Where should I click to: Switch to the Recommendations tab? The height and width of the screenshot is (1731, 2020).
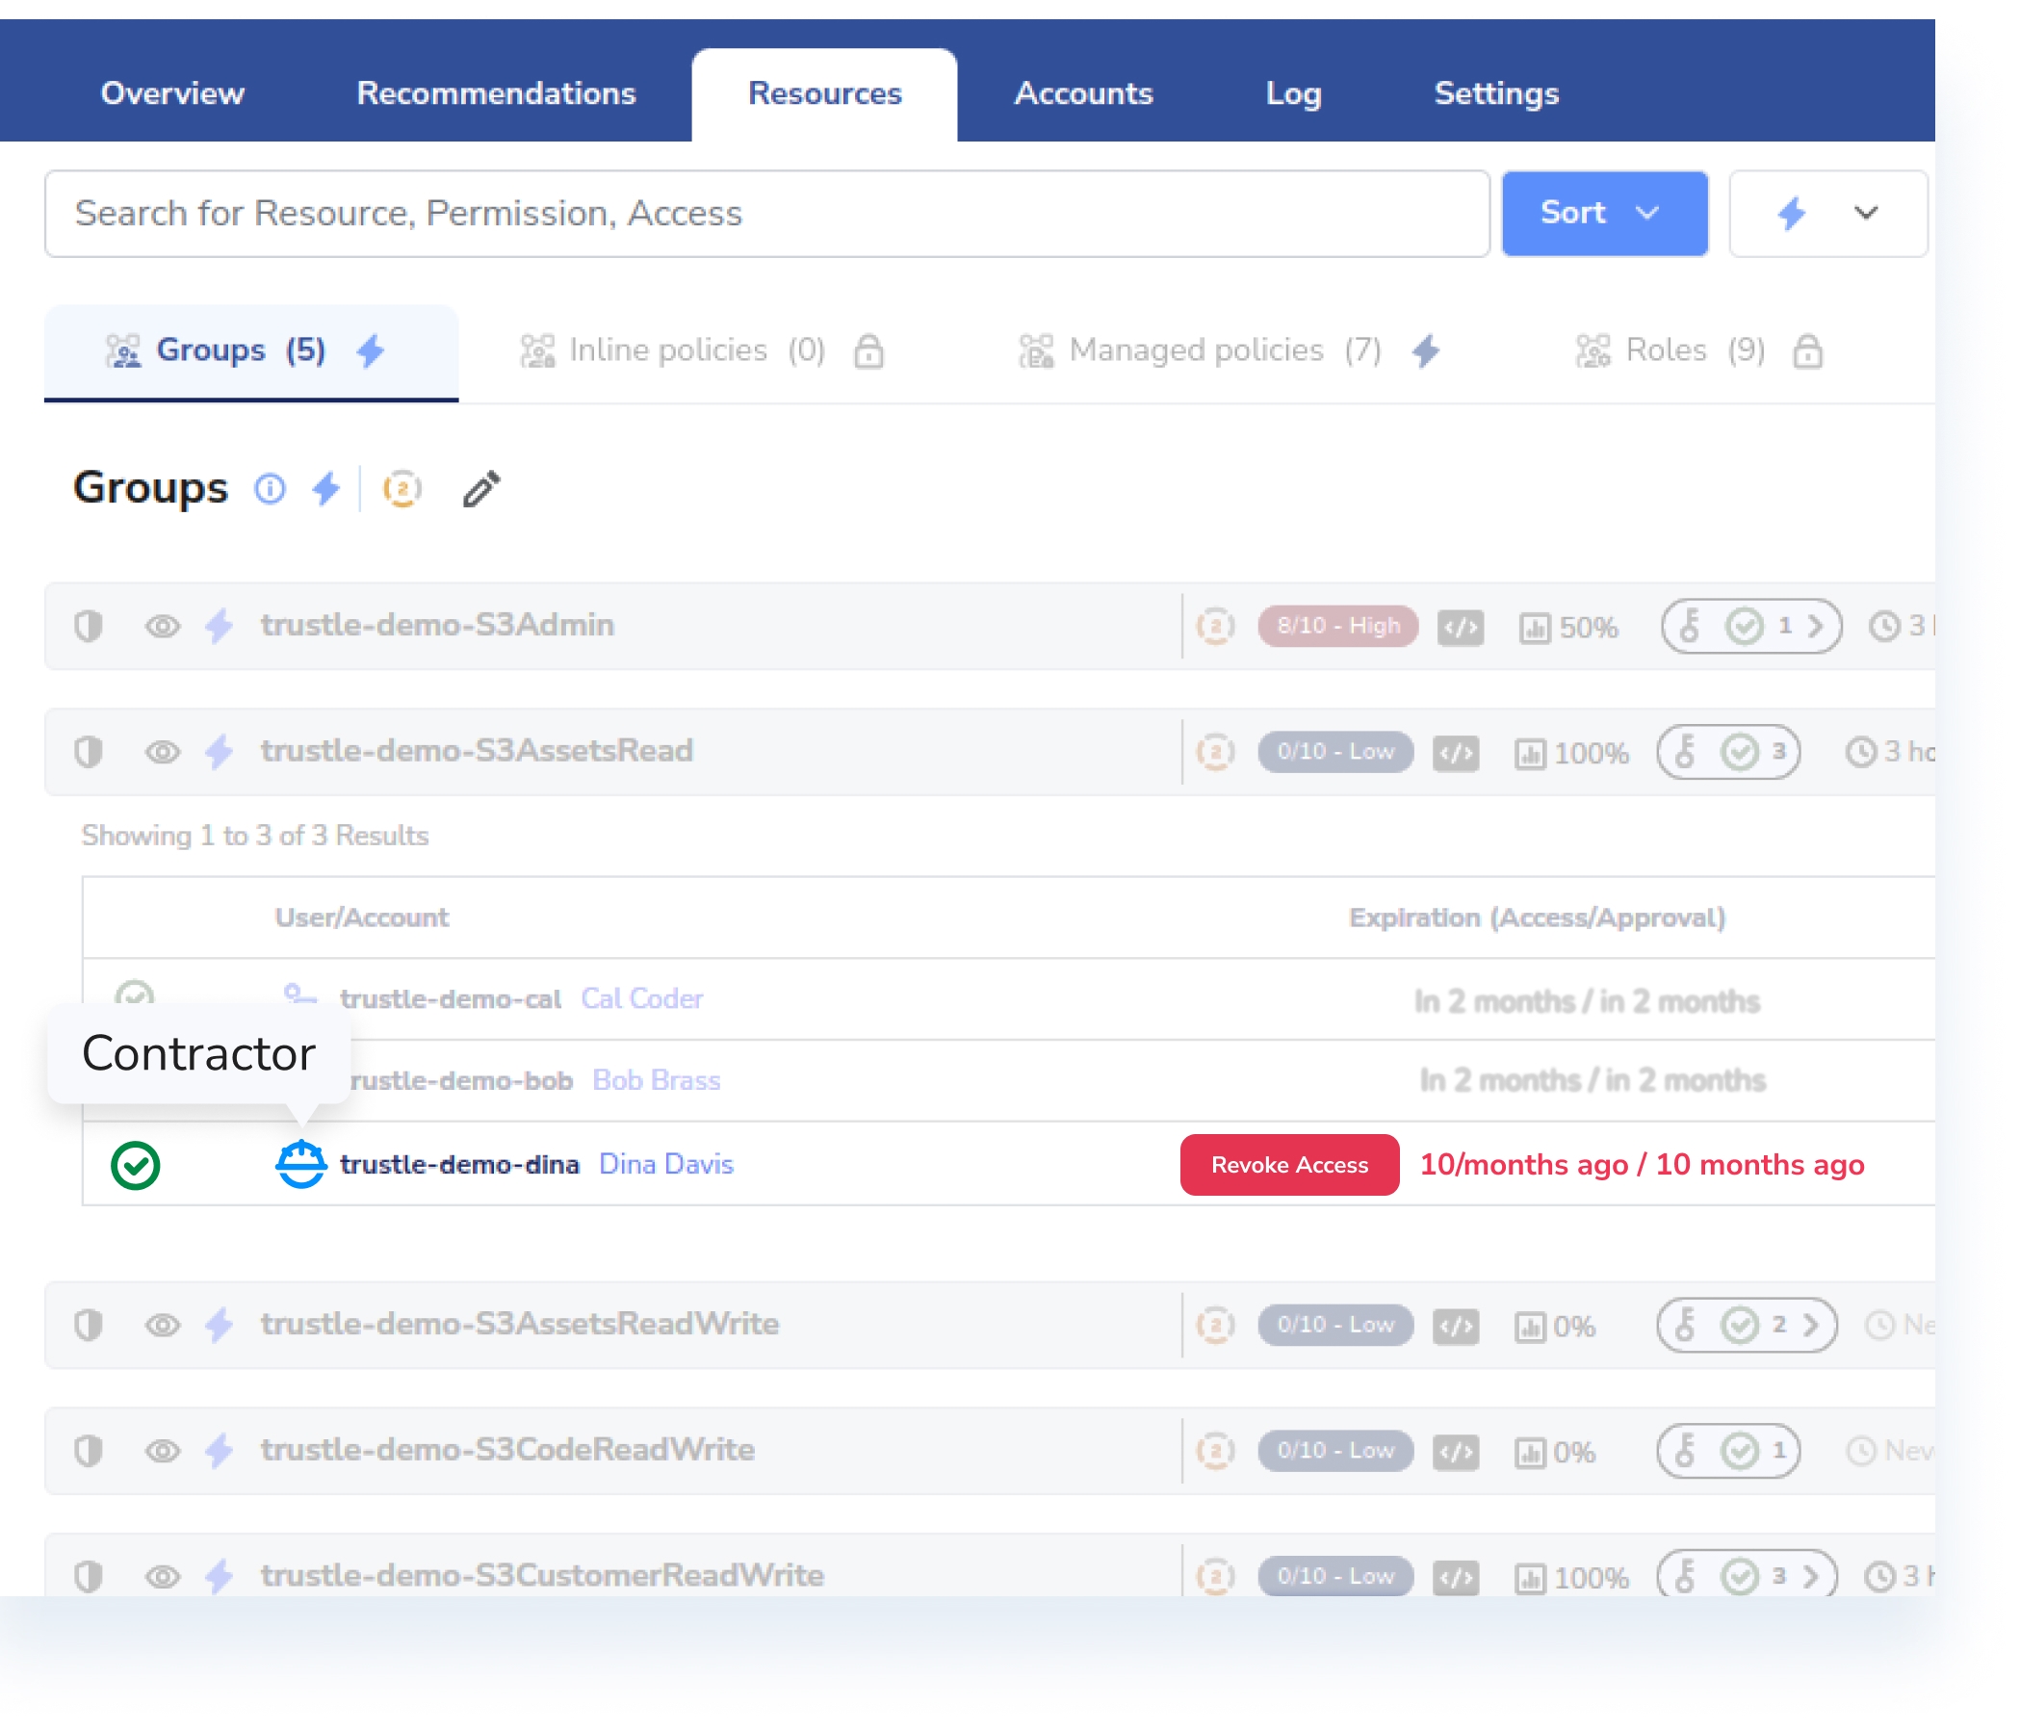tap(496, 93)
